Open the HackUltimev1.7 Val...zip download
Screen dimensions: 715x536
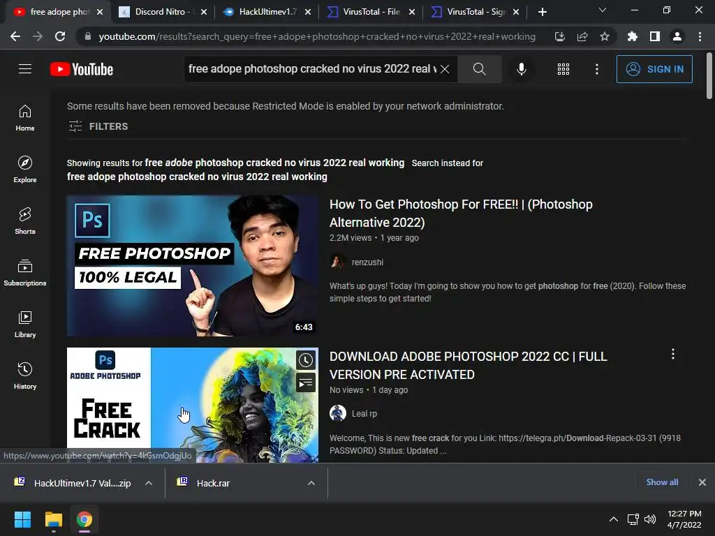(73, 483)
